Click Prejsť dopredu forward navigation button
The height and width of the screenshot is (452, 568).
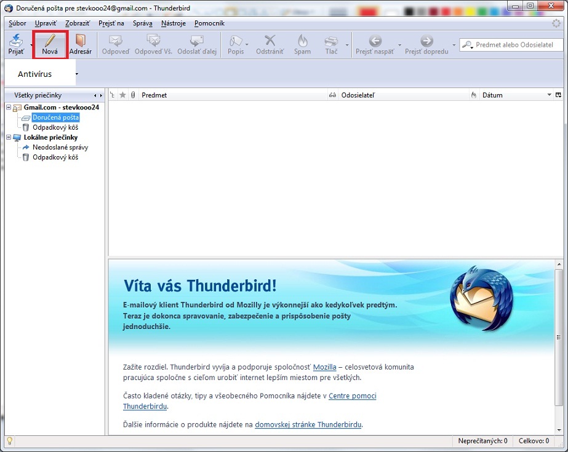(x=426, y=44)
